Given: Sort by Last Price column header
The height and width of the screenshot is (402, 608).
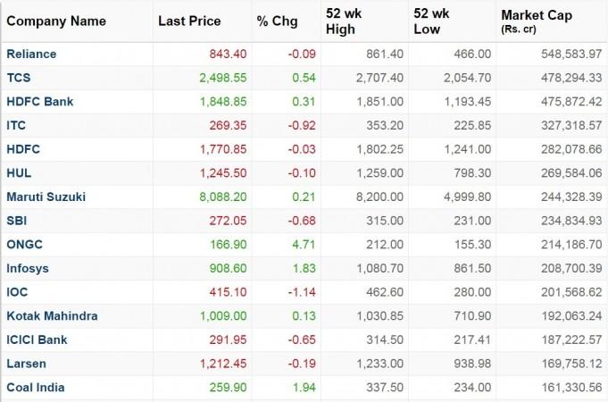Looking at the screenshot, I should [189, 21].
